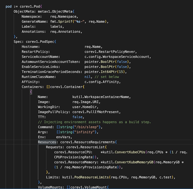The width and height of the screenshot is (193, 189).
Task: Click 'c.config.WorkspaceServiceAccount' value
Action: click(x=117, y=57)
